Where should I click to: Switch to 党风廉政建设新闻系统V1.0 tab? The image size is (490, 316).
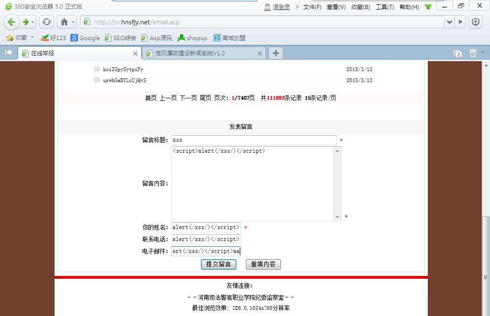(x=204, y=53)
